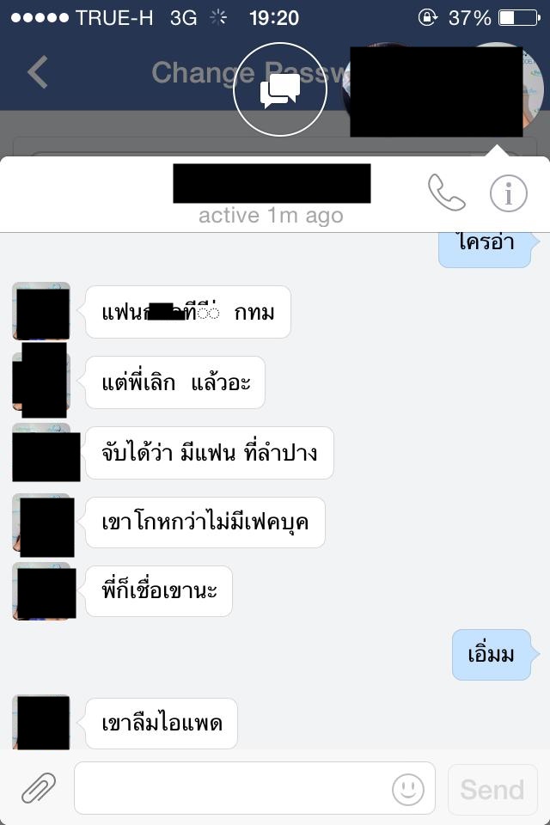
Task: Tap the แต่พี่เลิก แล้วอะ message bubble
Action: click(x=175, y=382)
